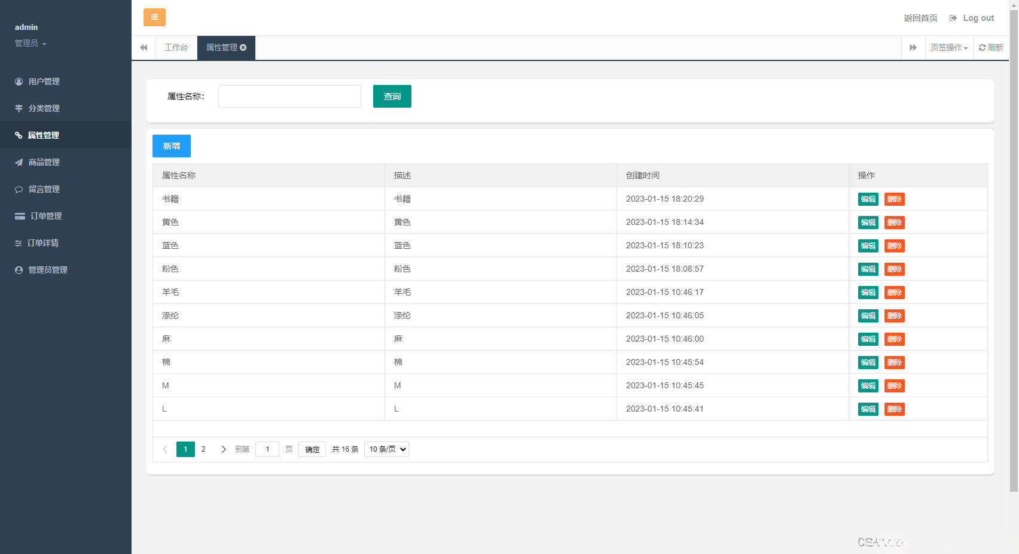This screenshot has height=554, width=1019.
Task: Open 管理员管理 in sidebar menu
Action: pos(66,270)
